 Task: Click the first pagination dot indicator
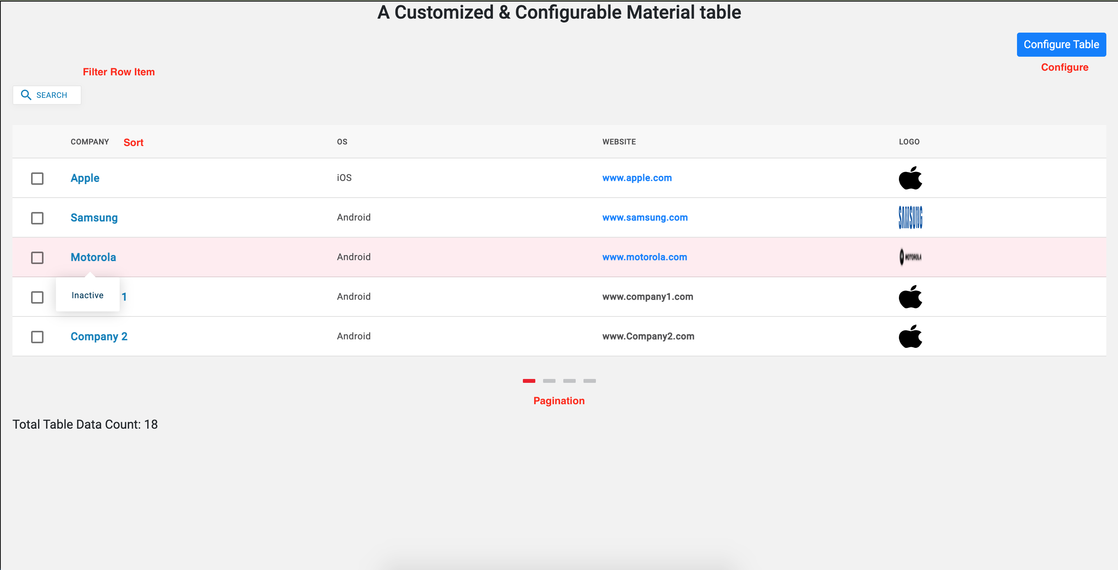529,379
